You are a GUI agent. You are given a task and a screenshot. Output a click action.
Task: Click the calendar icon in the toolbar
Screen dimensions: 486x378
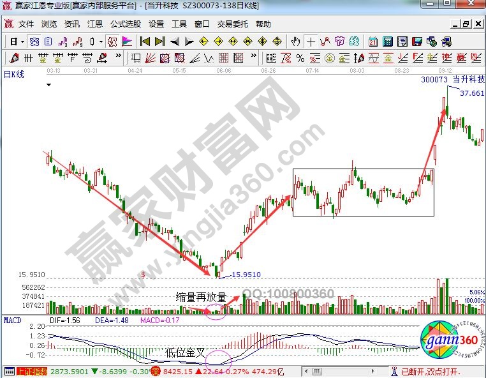pyautogui.click(x=372, y=42)
